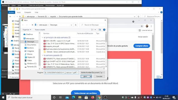Open Vista tab in File Explorer
The height and width of the screenshot is (100, 178).
tap(36, 12)
